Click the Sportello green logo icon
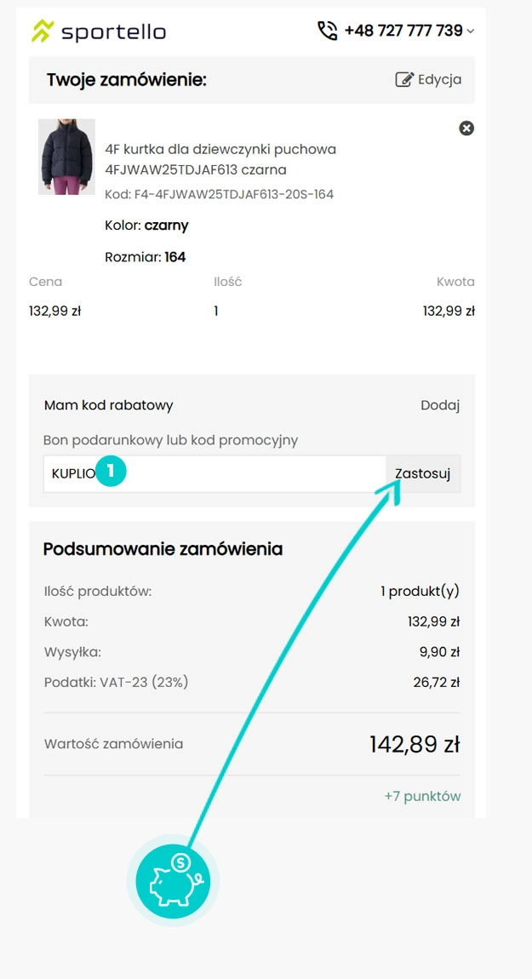Viewport: 532px width, 979px height. [x=43, y=31]
